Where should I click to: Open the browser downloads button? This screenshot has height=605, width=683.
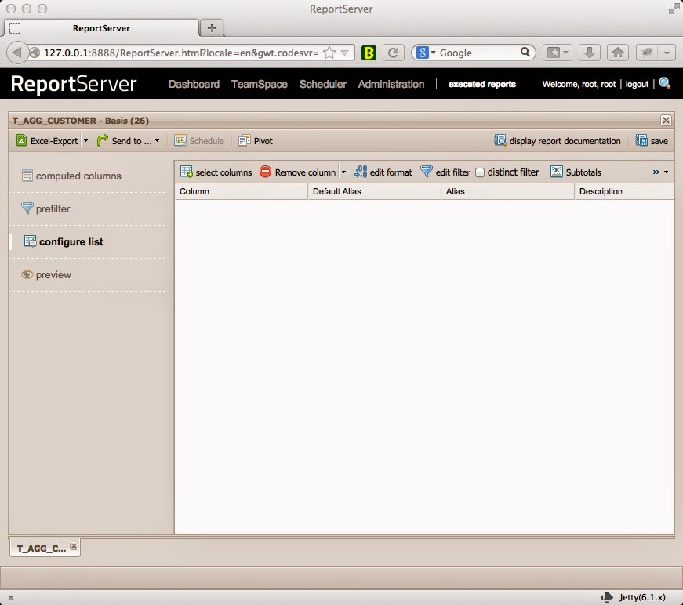(590, 53)
